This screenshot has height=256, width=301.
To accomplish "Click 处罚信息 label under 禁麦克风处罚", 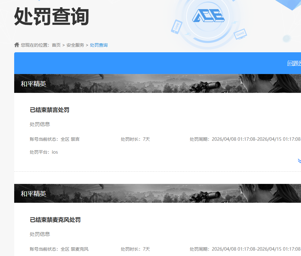I will 40,234.
